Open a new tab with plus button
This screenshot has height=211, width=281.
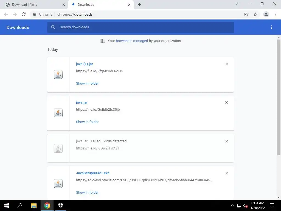pyautogui.click(x=140, y=5)
